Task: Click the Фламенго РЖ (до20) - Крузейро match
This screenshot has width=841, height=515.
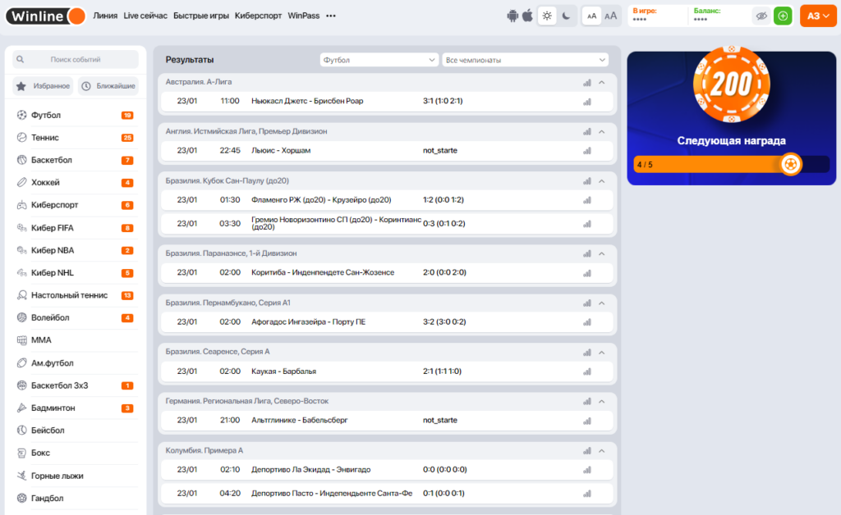Action: pos(387,199)
